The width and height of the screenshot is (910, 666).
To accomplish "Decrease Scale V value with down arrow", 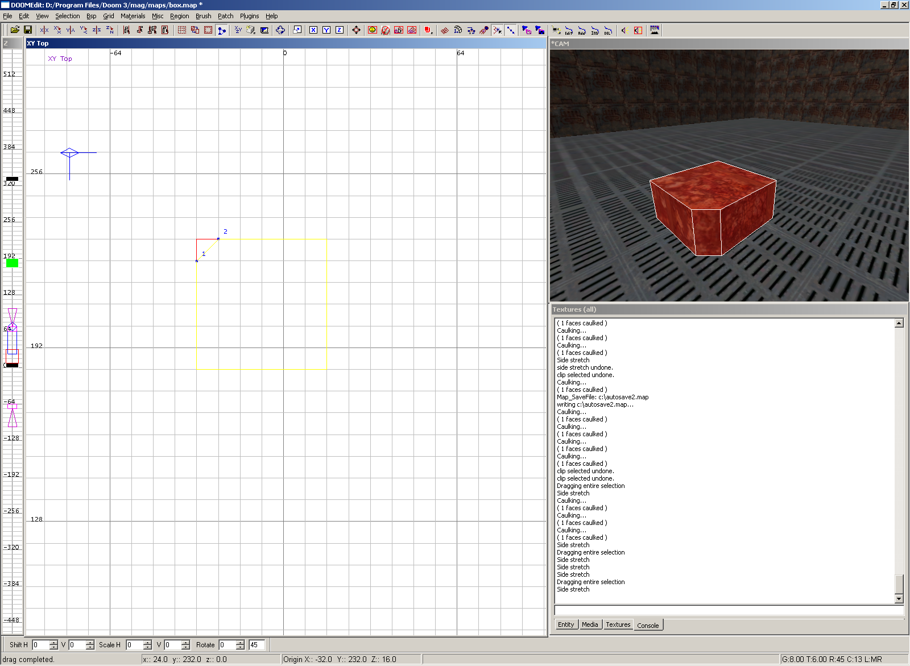I will click(x=185, y=647).
